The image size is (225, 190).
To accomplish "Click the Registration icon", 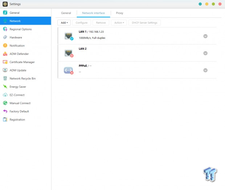I will click(x=5, y=120).
